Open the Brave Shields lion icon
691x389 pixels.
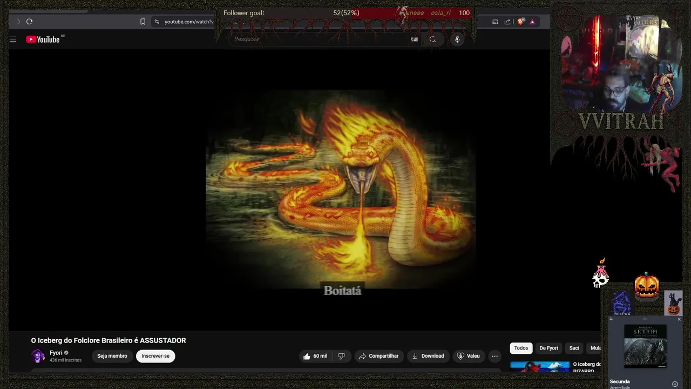(520, 22)
